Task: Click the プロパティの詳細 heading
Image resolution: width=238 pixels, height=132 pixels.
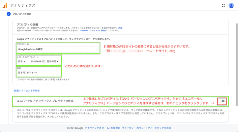Action: 27,24
